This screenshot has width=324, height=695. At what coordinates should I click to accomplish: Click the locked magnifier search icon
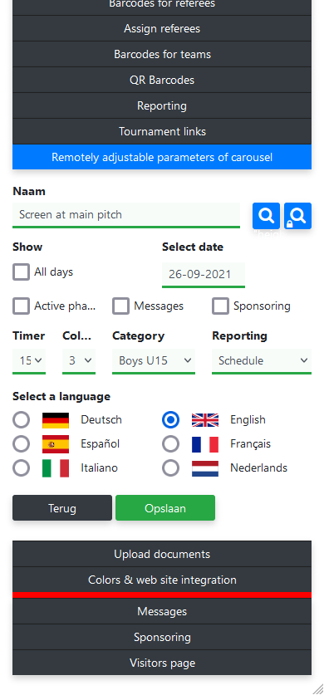click(298, 216)
